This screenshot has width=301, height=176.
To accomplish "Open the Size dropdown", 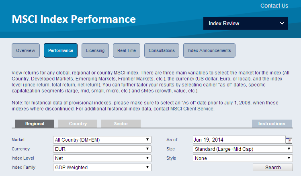I will 243,149.
